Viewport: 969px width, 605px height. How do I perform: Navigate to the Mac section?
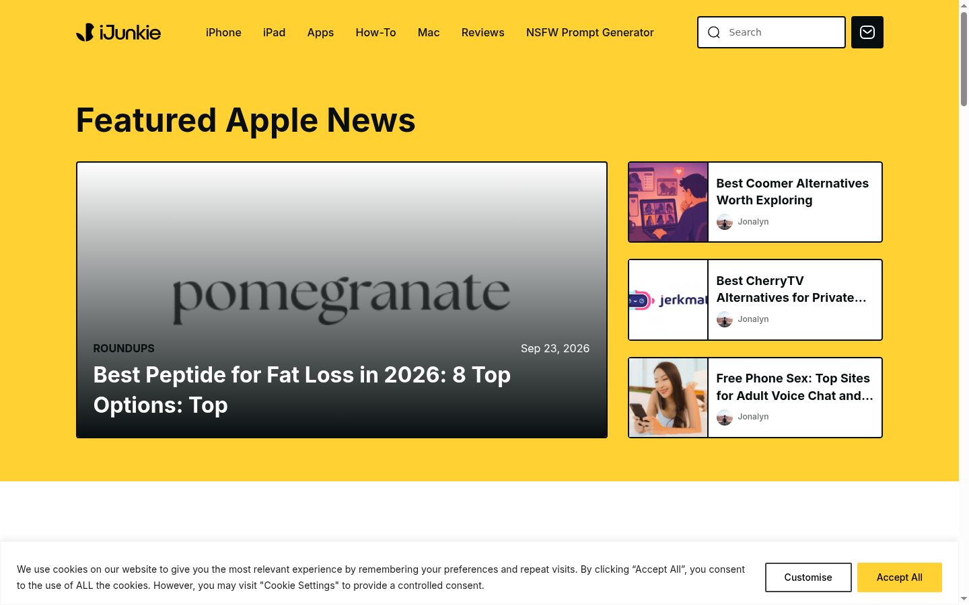point(429,32)
